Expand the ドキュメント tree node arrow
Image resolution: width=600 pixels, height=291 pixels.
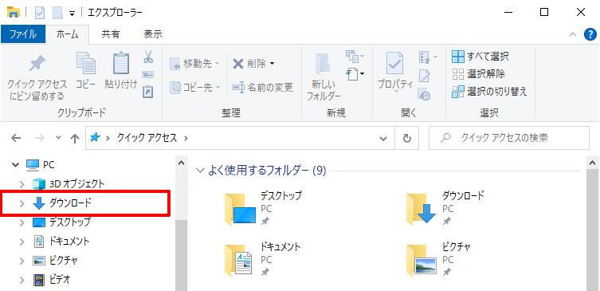point(22,242)
